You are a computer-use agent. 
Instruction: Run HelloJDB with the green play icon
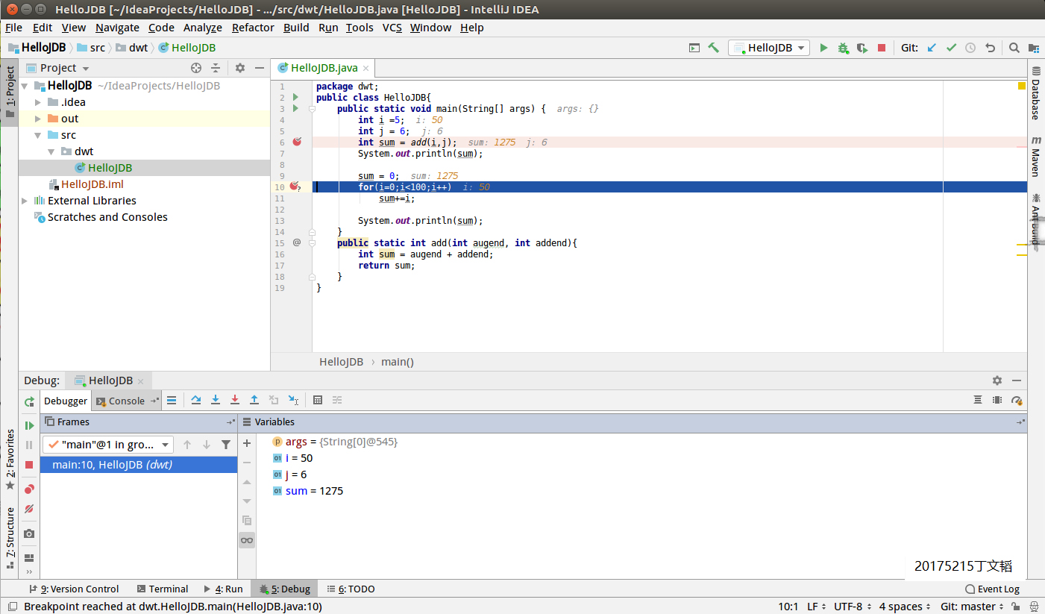(823, 48)
